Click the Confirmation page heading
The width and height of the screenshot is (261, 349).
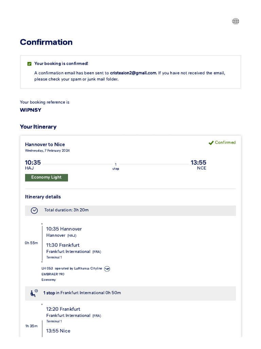[46, 42]
